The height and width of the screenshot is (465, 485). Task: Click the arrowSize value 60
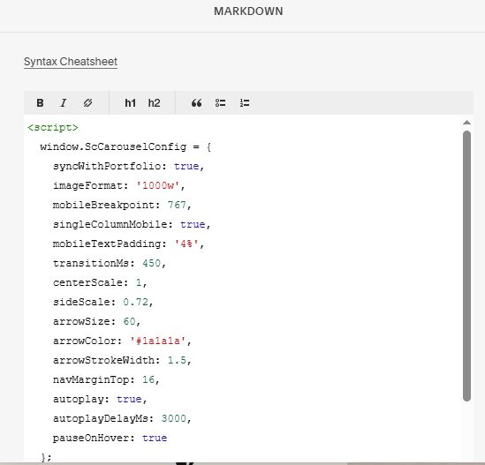pyautogui.click(x=129, y=321)
